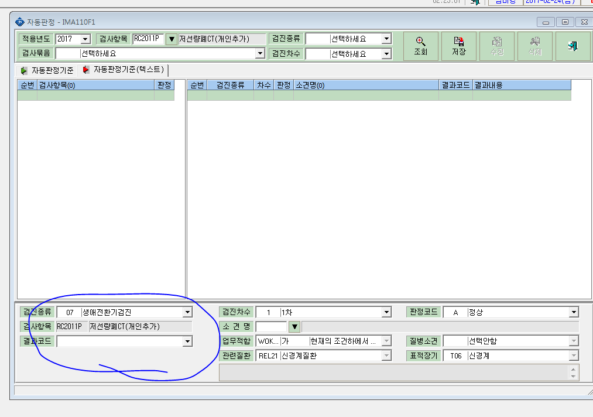The height and width of the screenshot is (417, 593).
Task: Click the 소견명 lookup arrow button
Action: coord(294,326)
